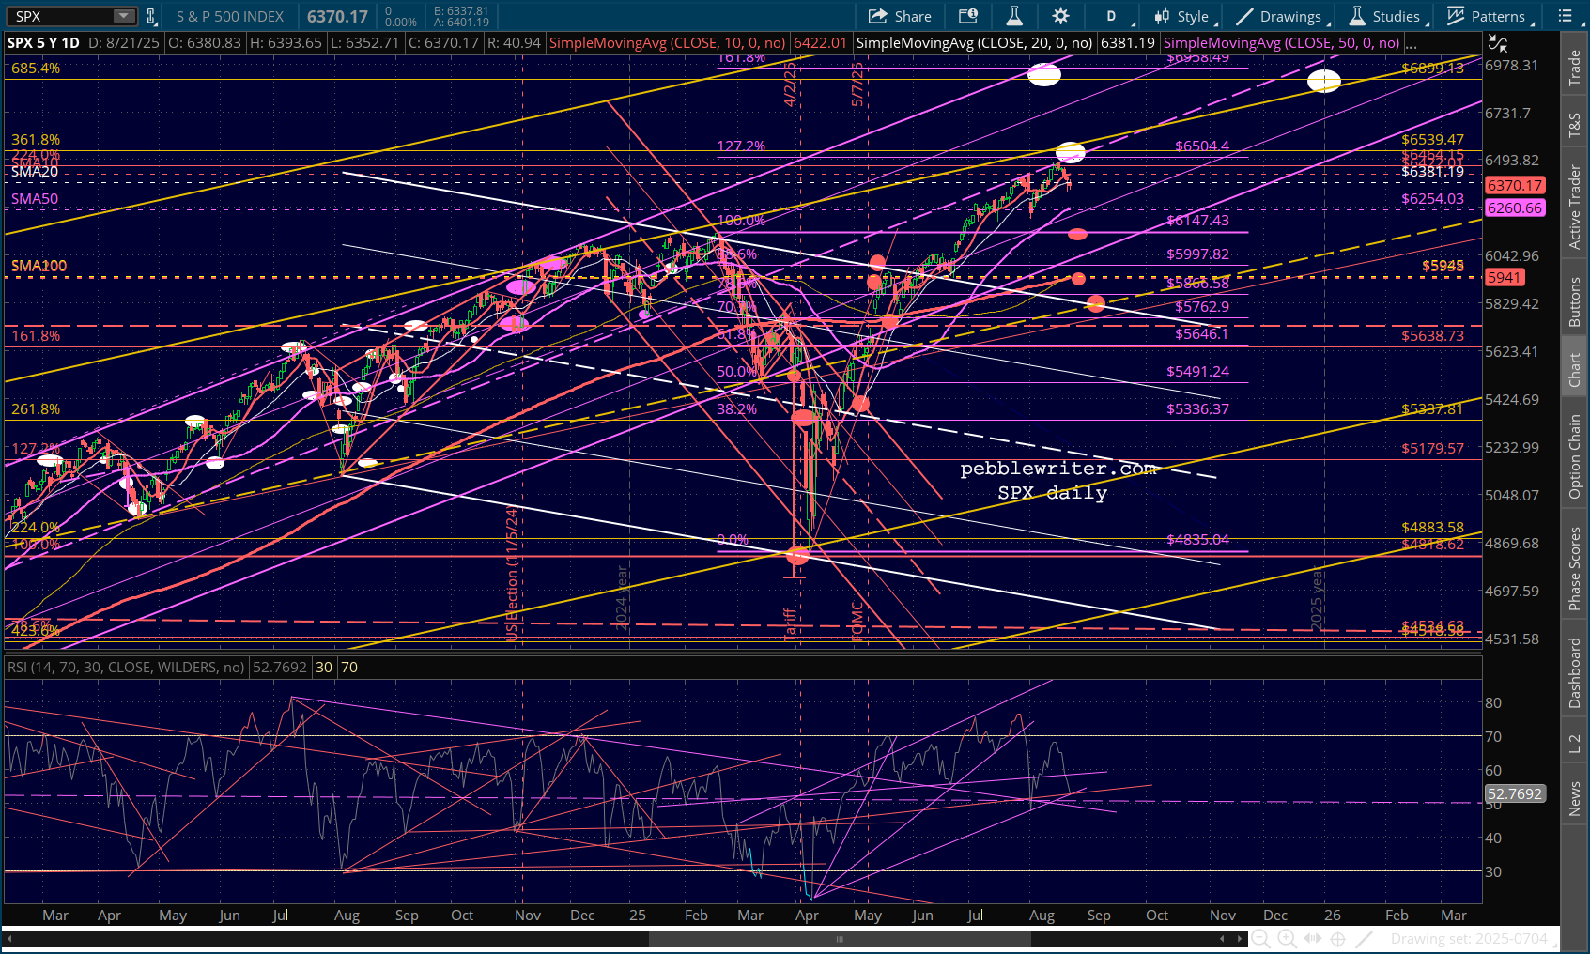Viewport: 1590px width, 954px height.
Task: Open the Style menu
Action: (x=1185, y=16)
